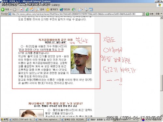Click the vertical scrollbar thumb
Screen dimensions: 163x122
click(x=161, y=83)
